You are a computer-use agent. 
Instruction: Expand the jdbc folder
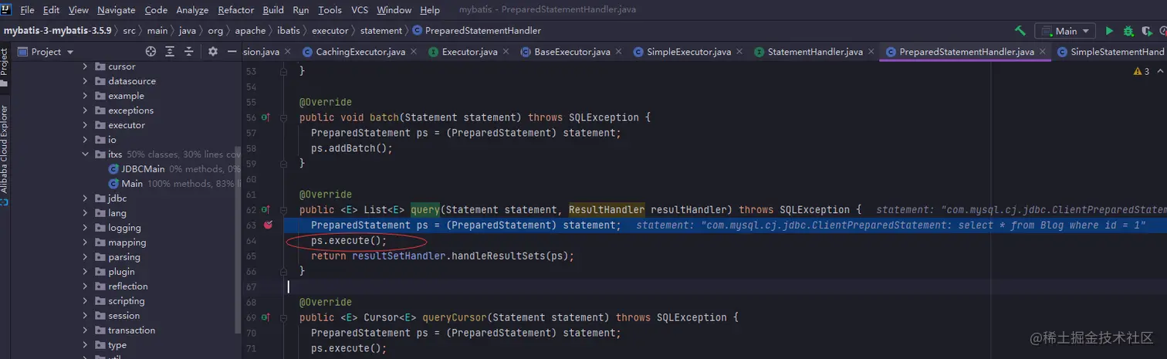[86, 198]
